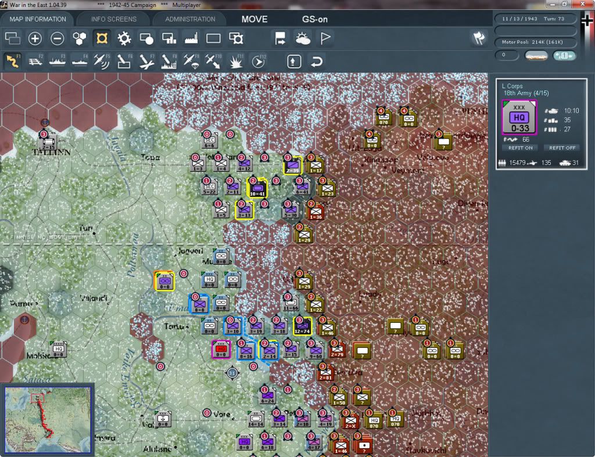Click the Tartu city label

pyautogui.click(x=175, y=326)
